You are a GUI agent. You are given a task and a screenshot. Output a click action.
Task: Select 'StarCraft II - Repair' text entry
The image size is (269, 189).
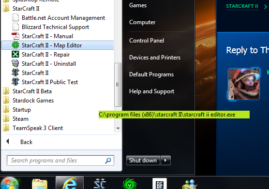(45, 55)
